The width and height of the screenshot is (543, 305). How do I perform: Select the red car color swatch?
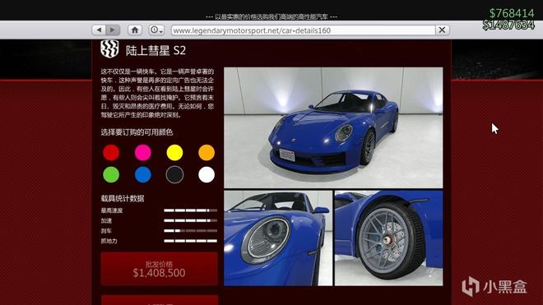coord(111,153)
